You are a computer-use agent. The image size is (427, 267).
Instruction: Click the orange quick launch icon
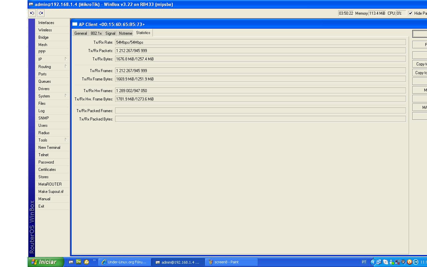(86, 262)
